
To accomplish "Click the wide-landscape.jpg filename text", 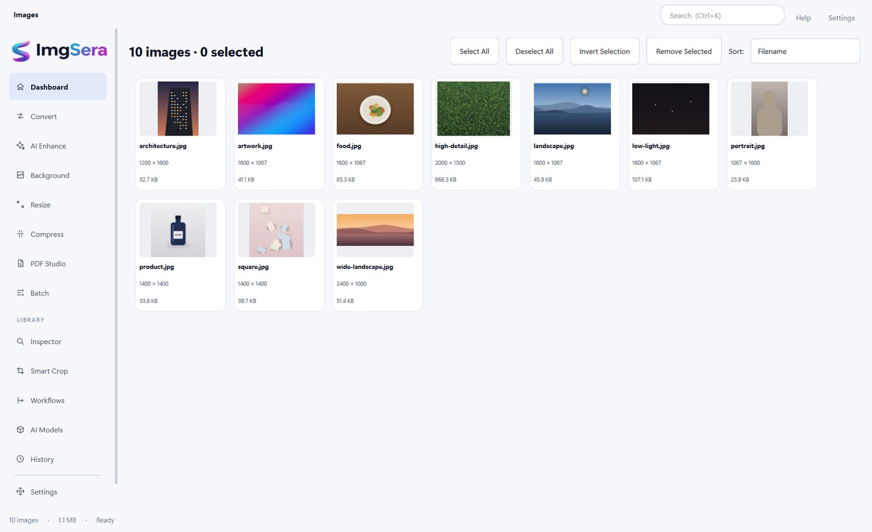I will [365, 267].
